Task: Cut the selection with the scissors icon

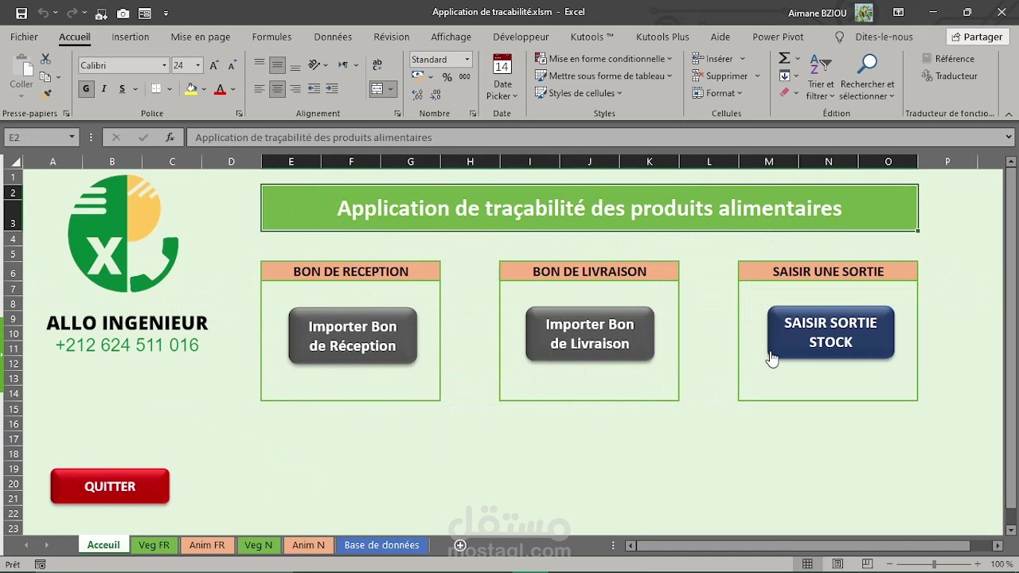Action: [x=45, y=60]
